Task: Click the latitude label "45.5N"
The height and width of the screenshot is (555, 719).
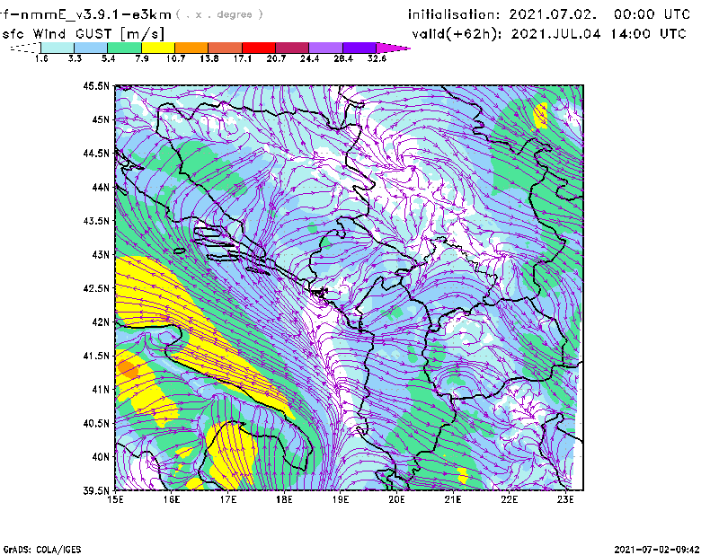Action: [96, 85]
